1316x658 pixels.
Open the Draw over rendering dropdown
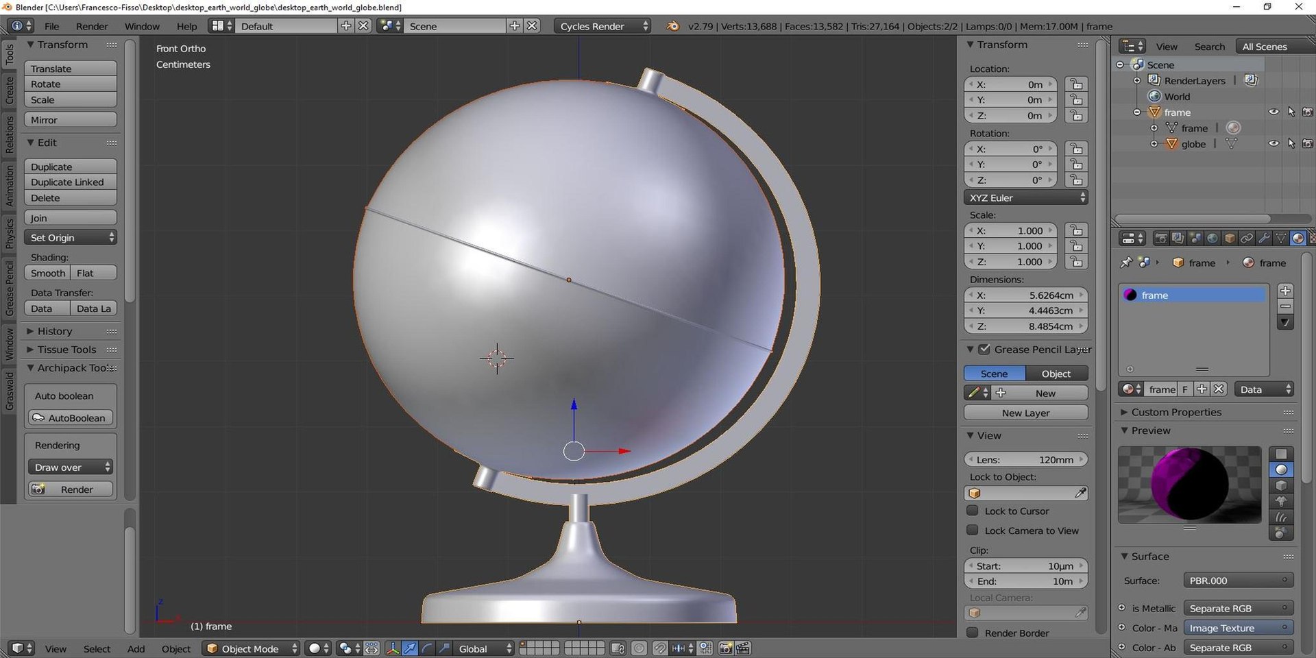point(71,467)
